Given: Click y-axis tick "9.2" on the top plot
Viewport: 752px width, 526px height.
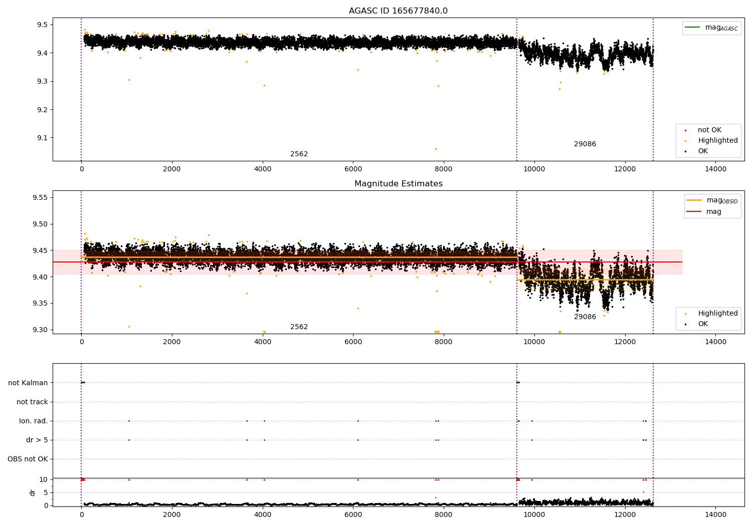Looking at the screenshot, I should 43,110.
